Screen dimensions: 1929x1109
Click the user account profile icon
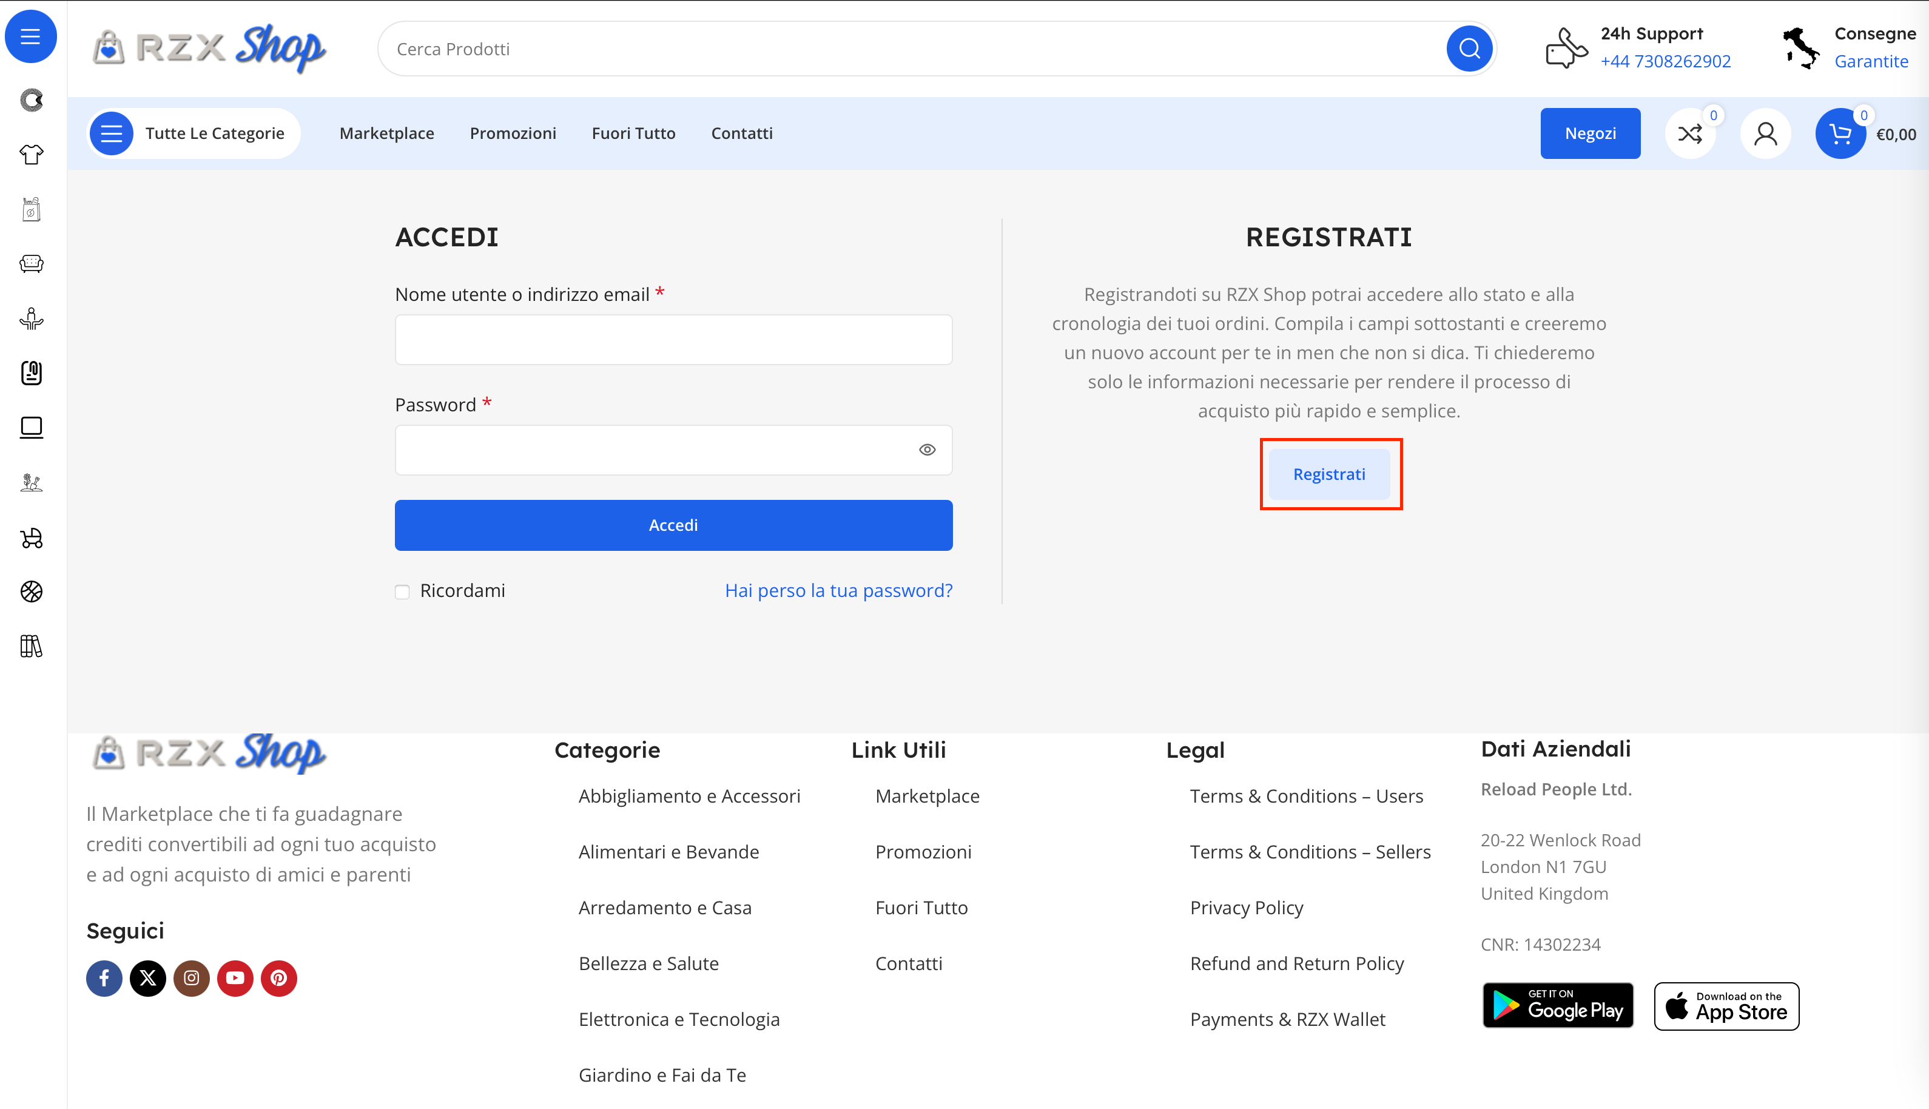click(1765, 134)
